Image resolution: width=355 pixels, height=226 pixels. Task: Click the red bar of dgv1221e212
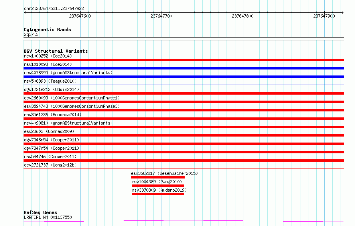click(183, 93)
